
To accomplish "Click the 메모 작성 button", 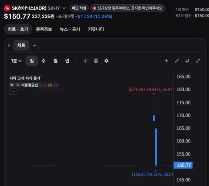I will point(79,8).
